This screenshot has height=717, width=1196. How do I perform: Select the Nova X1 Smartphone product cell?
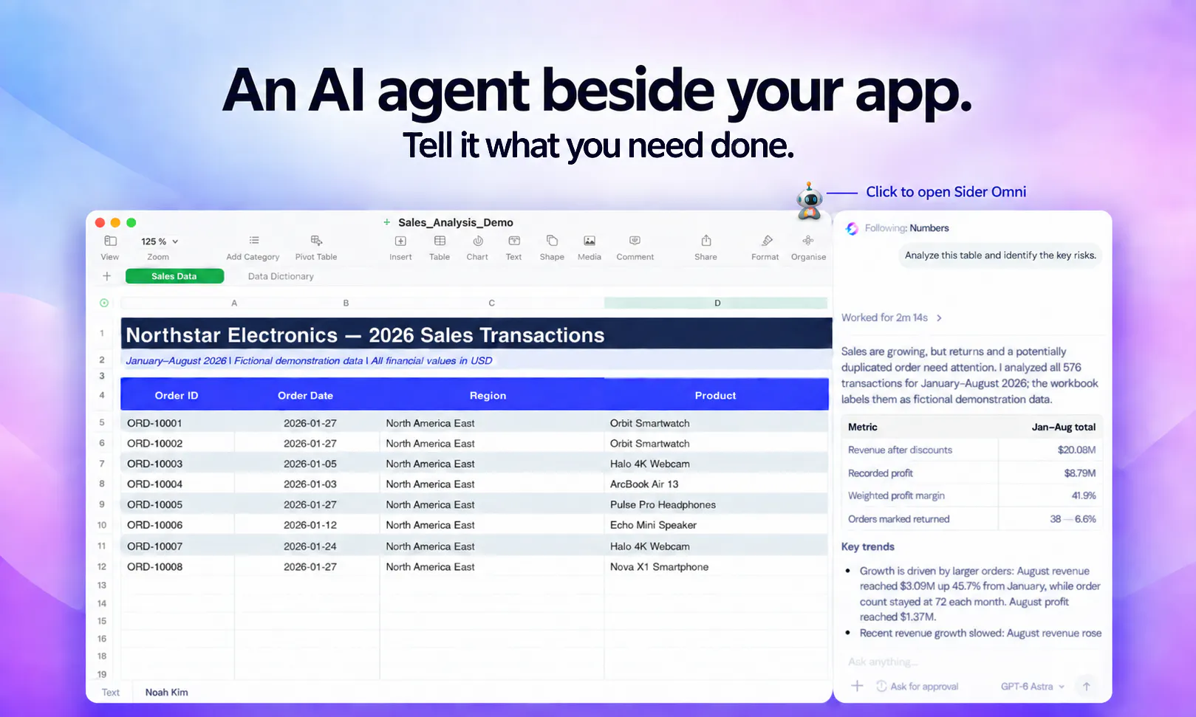pos(716,566)
